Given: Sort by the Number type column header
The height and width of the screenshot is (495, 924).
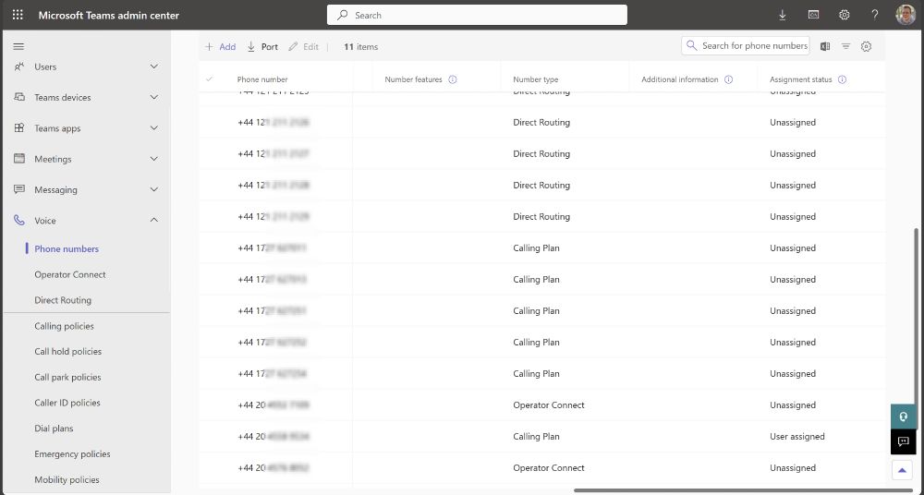Looking at the screenshot, I should [x=536, y=79].
